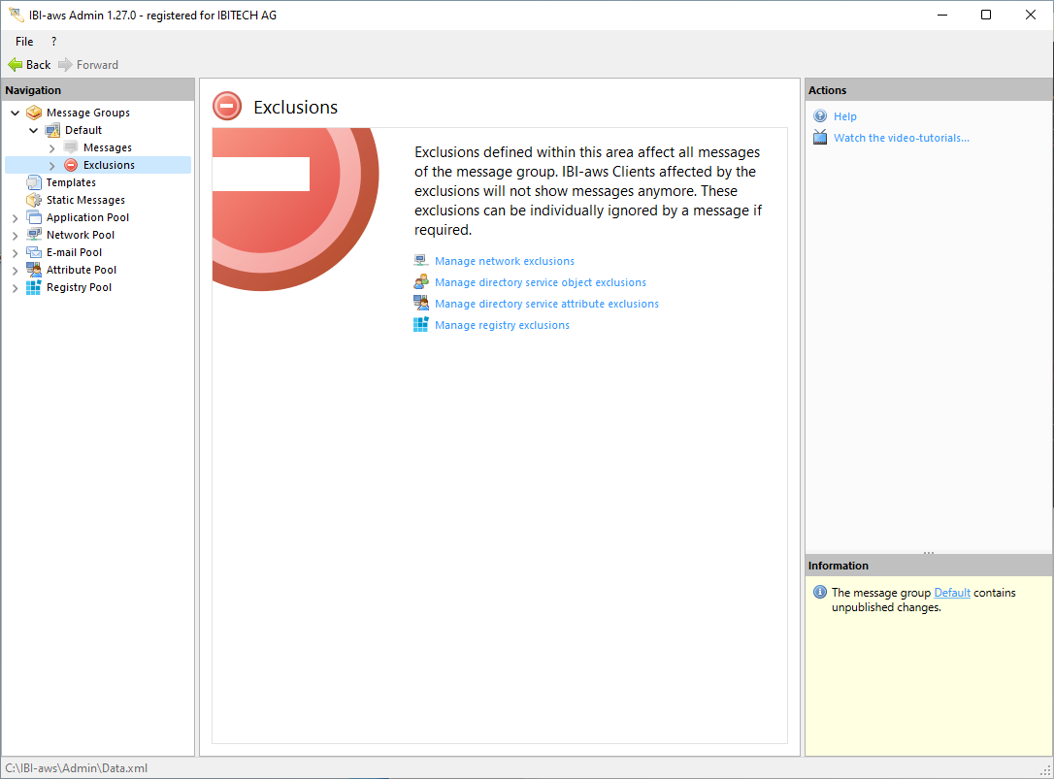Viewport: 1054px width, 779px height.
Task: Expand the Application Pool node
Action: [x=15, y=217]
